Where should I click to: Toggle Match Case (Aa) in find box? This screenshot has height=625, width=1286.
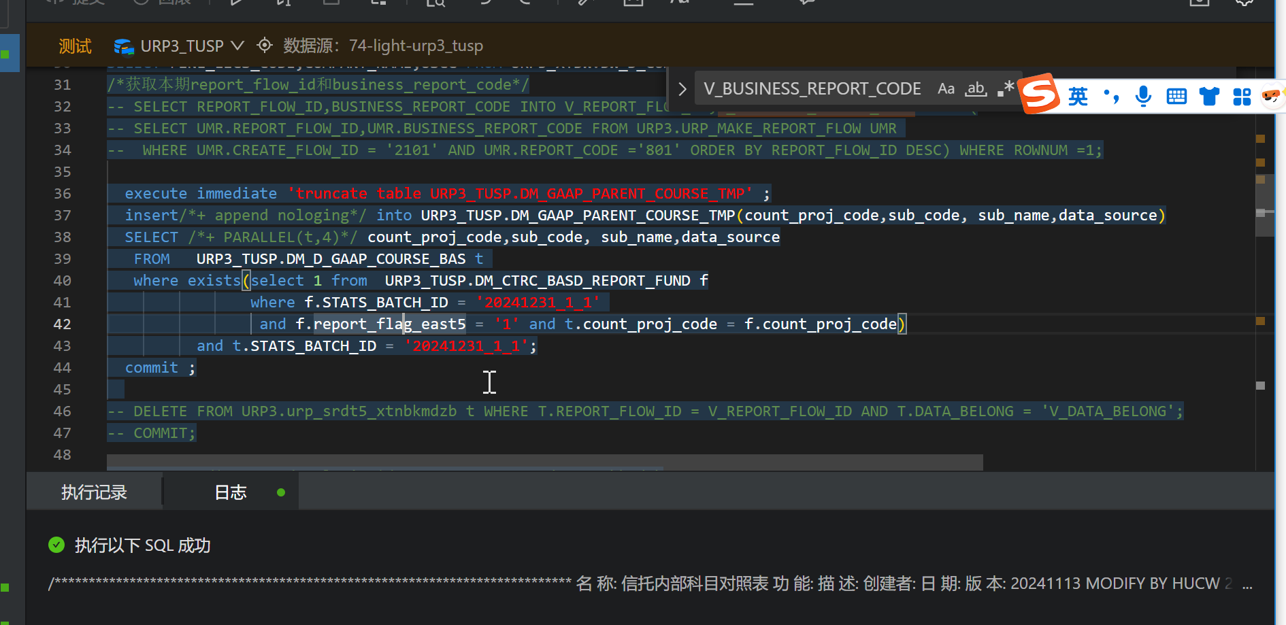[946, 88]
